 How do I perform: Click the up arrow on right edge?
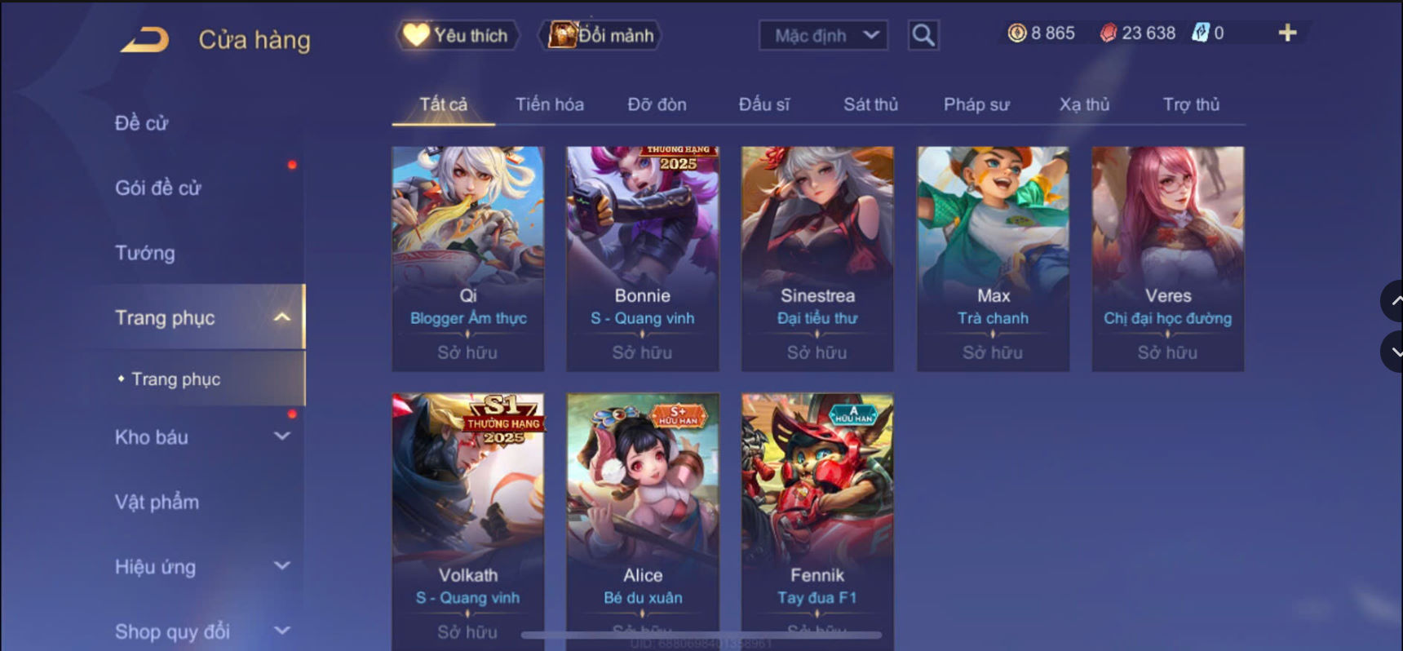(1392, 301)
